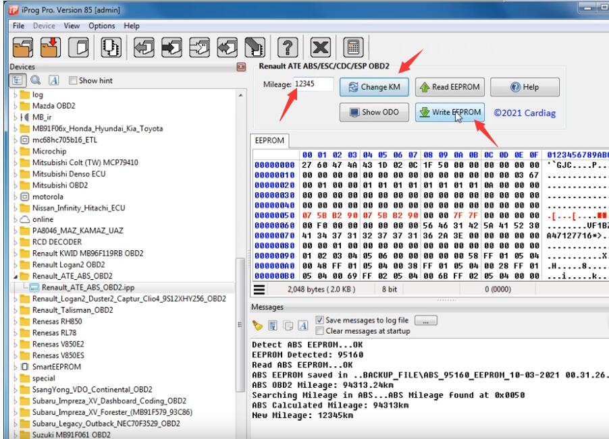The image size is (609, 439).
Task: Uncheck Save messages to log file
Action: click(319, 320)
